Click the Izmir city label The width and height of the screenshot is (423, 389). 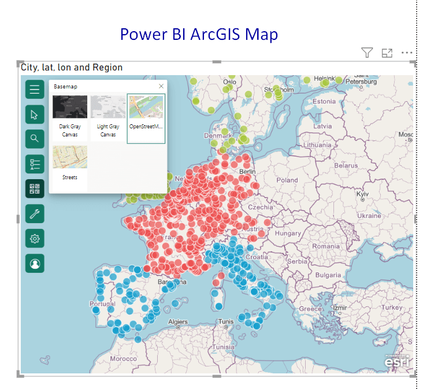click(x=340, y=308)
